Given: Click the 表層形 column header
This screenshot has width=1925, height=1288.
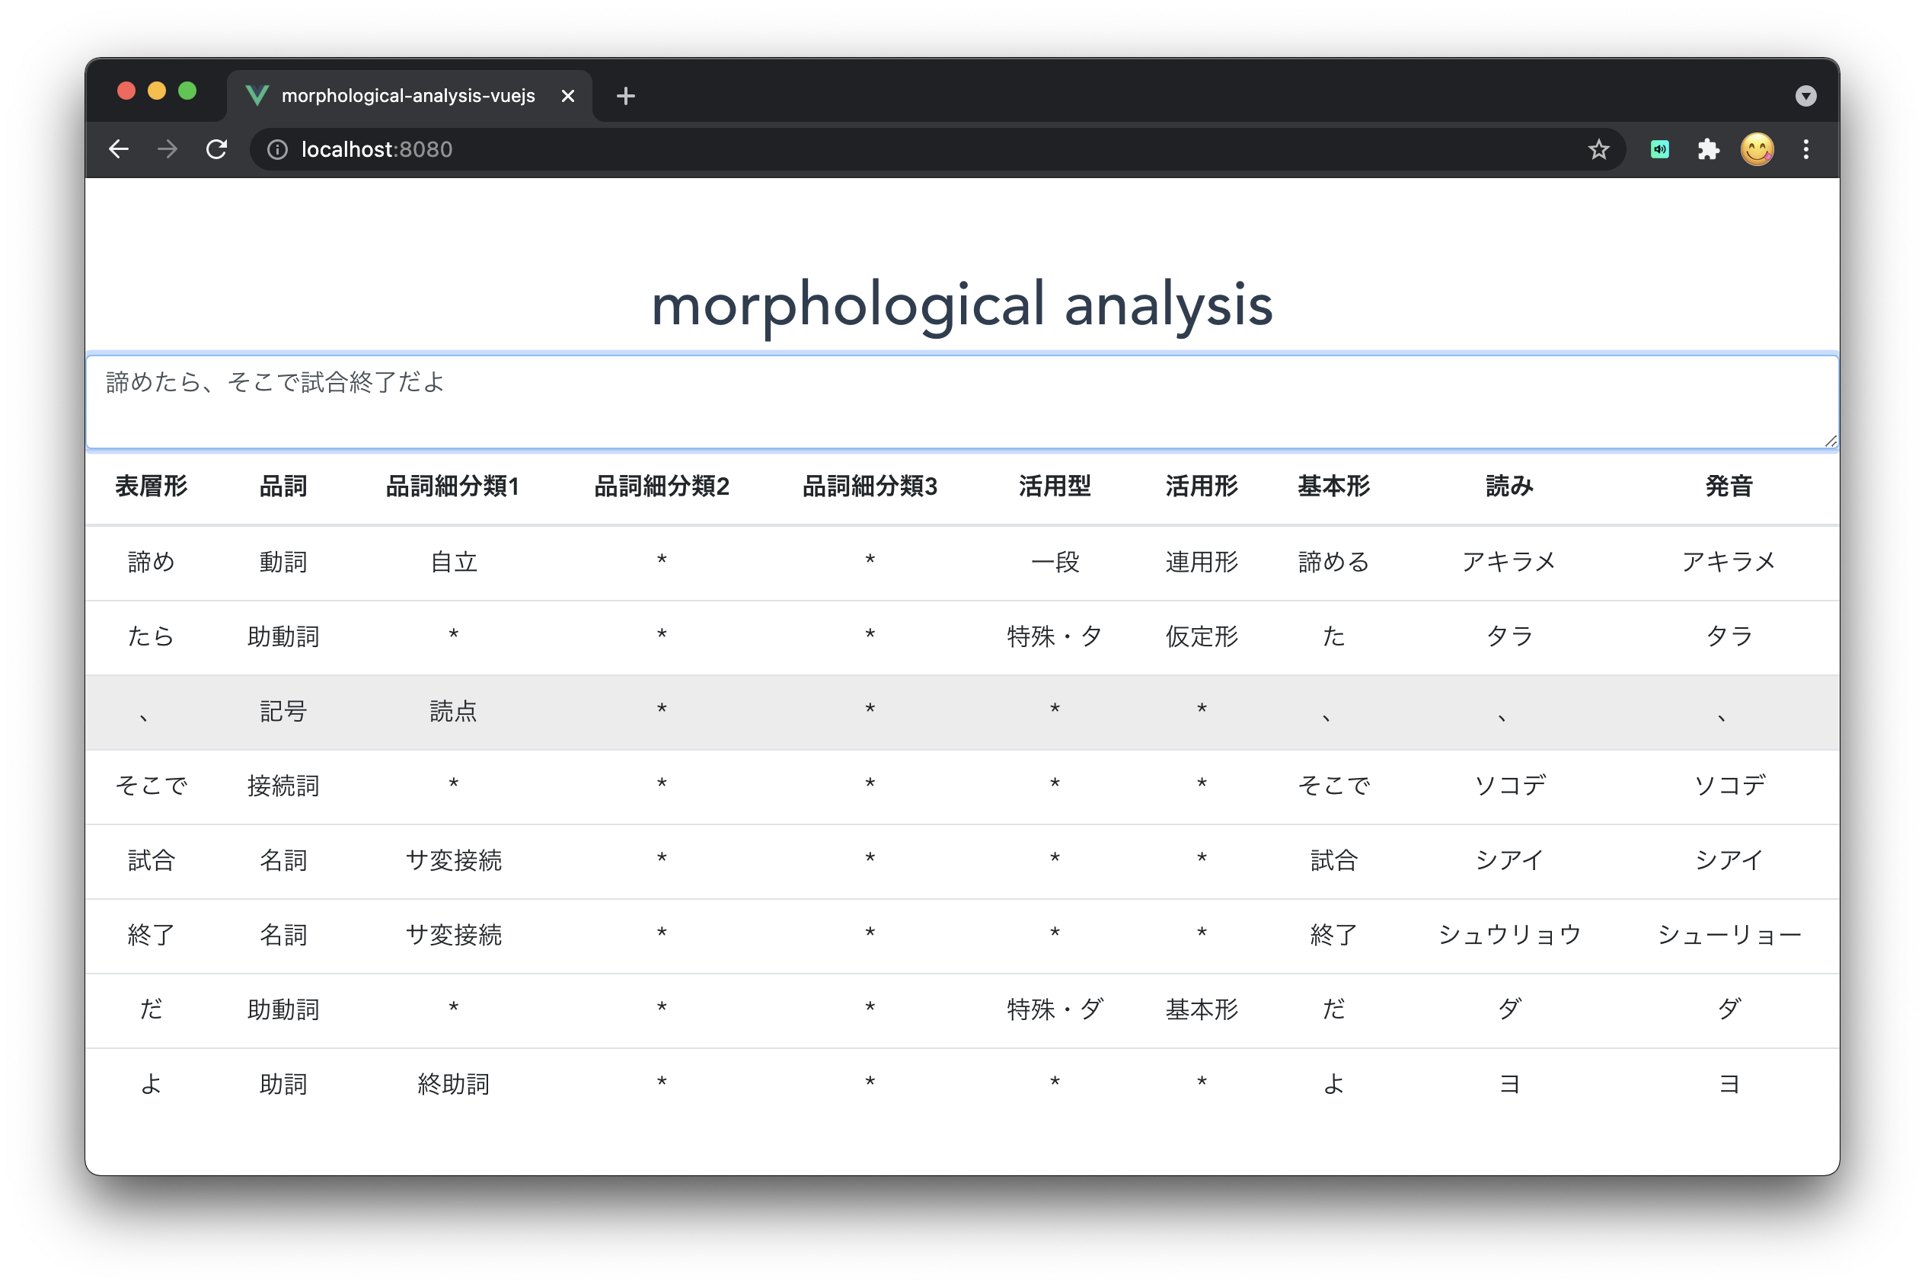Looking at the screenshot, I should [x=152, y=486].
